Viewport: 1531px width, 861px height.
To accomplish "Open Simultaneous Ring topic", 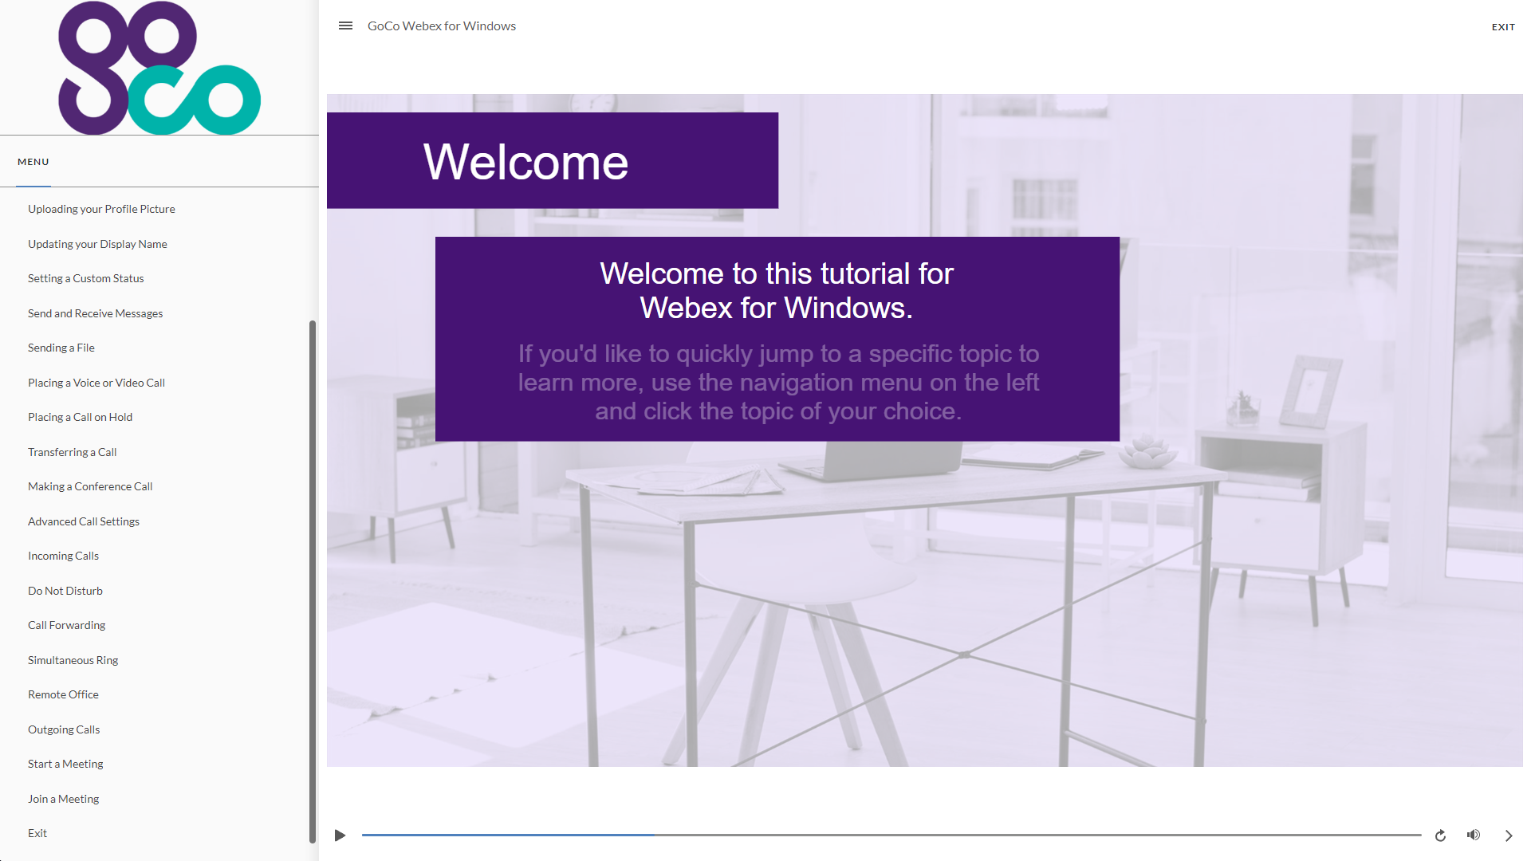I will point(73,660).
